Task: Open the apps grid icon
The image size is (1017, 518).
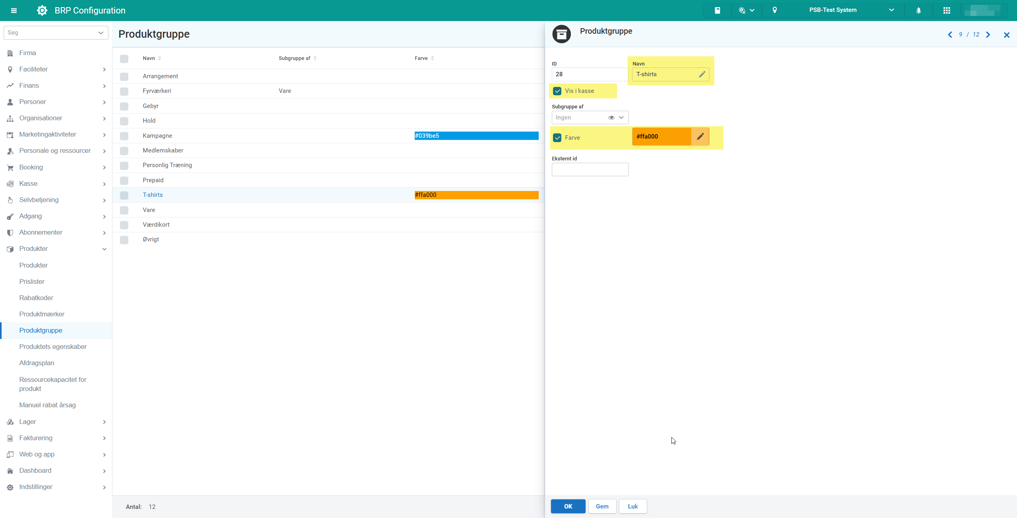Action: point(947,10)
